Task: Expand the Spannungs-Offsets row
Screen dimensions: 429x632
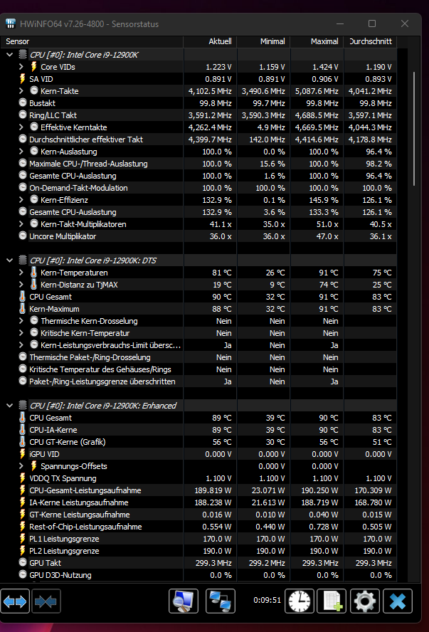Action: (21, 466)
